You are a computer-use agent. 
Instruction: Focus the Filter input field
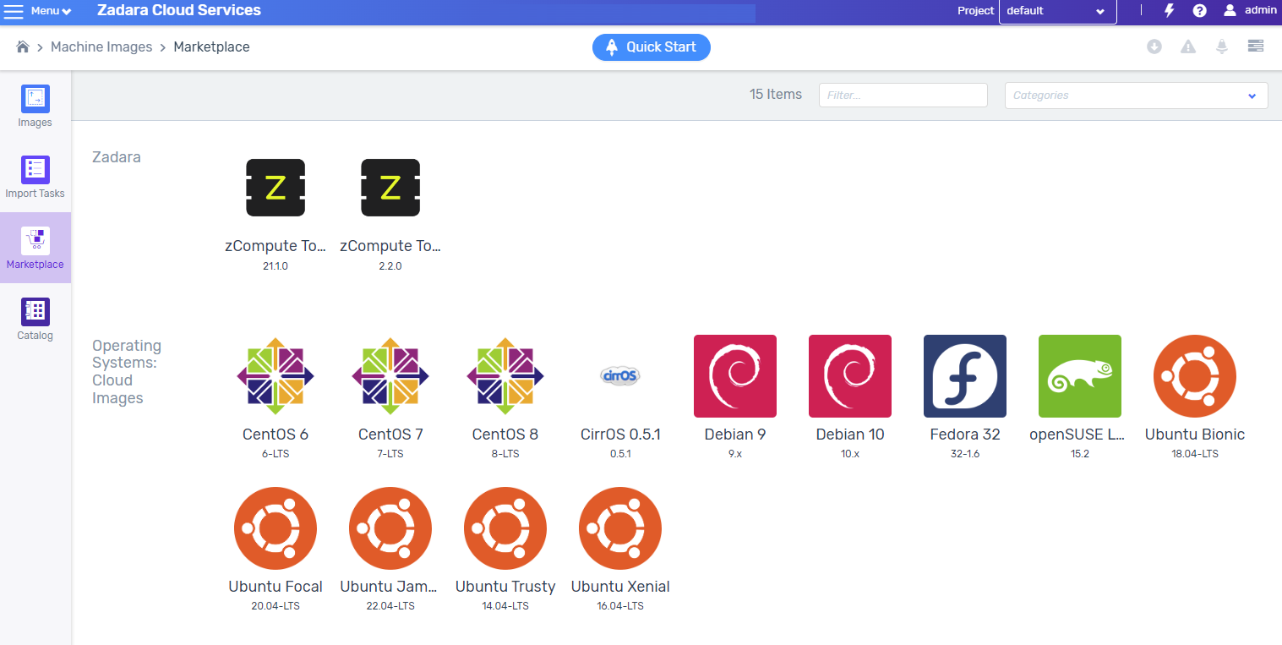(x=903, y=96)
